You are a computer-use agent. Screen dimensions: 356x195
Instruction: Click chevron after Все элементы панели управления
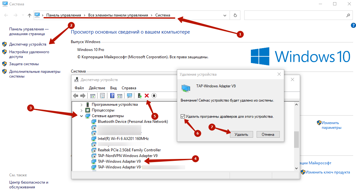pyautogui.click(x=152, y=15)
